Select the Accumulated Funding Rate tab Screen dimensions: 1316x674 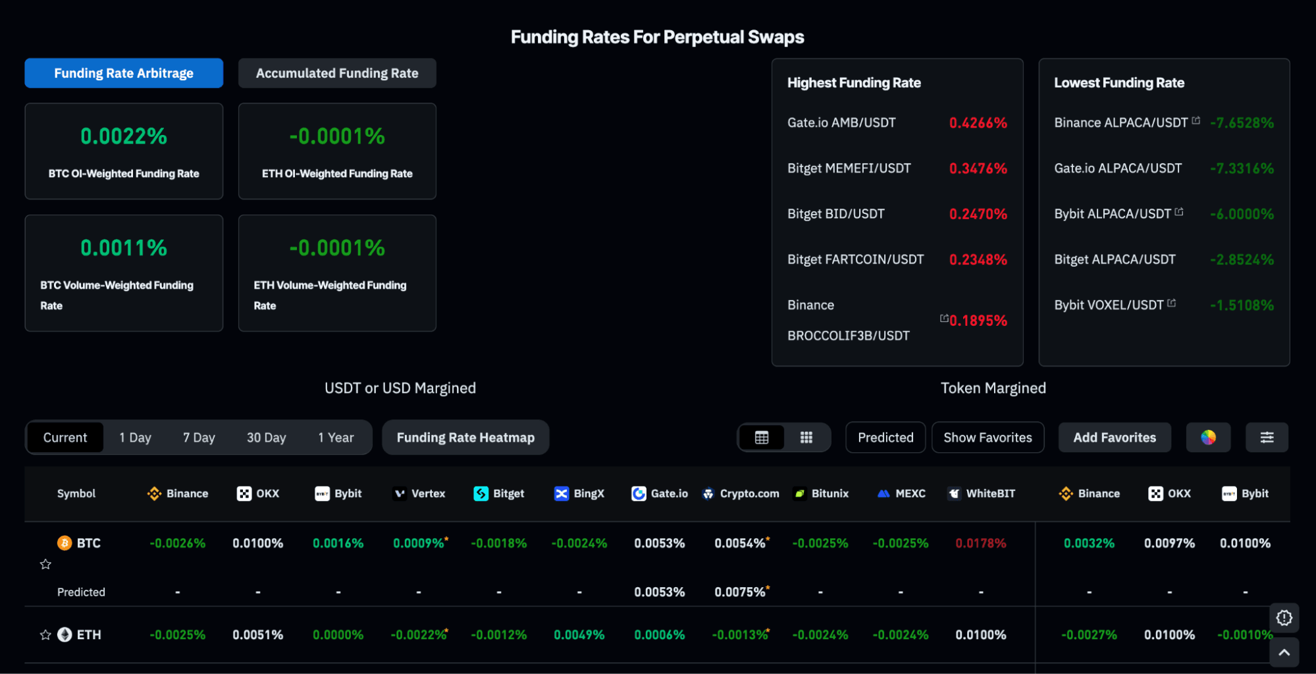point(337,73)
